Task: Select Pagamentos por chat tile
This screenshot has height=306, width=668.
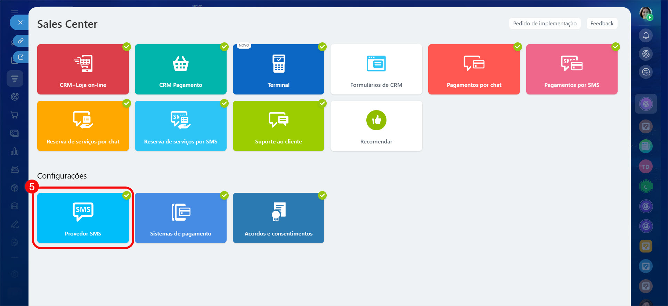Action: click(474, 69)
